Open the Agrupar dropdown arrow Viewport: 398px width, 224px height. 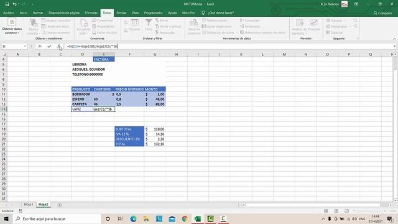click(x=345, y=21)
